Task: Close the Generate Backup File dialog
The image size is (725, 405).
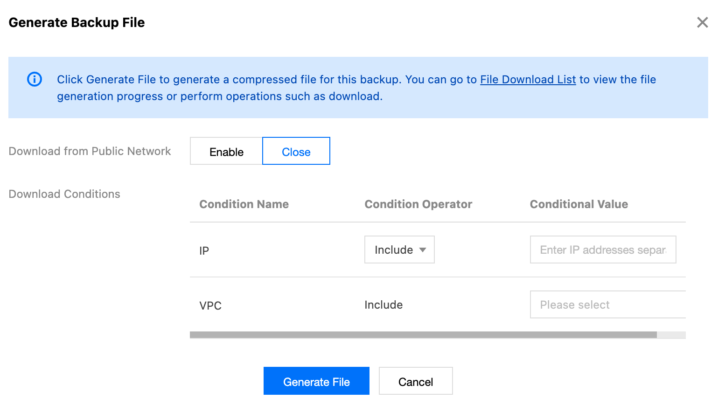Action: pos(702,22)
